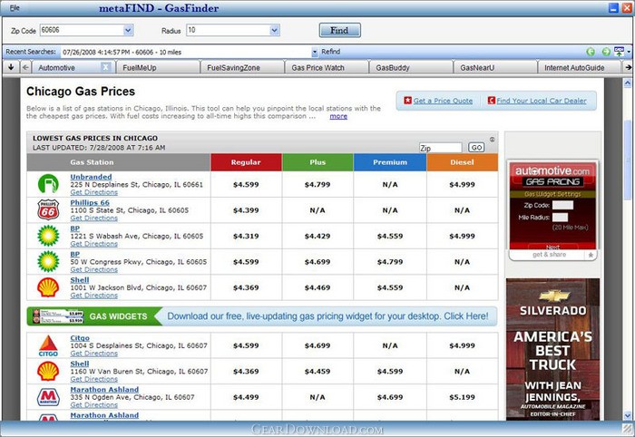Open the File menu
This screenshot has height=437, width=635.
click(x=15, y=7)
